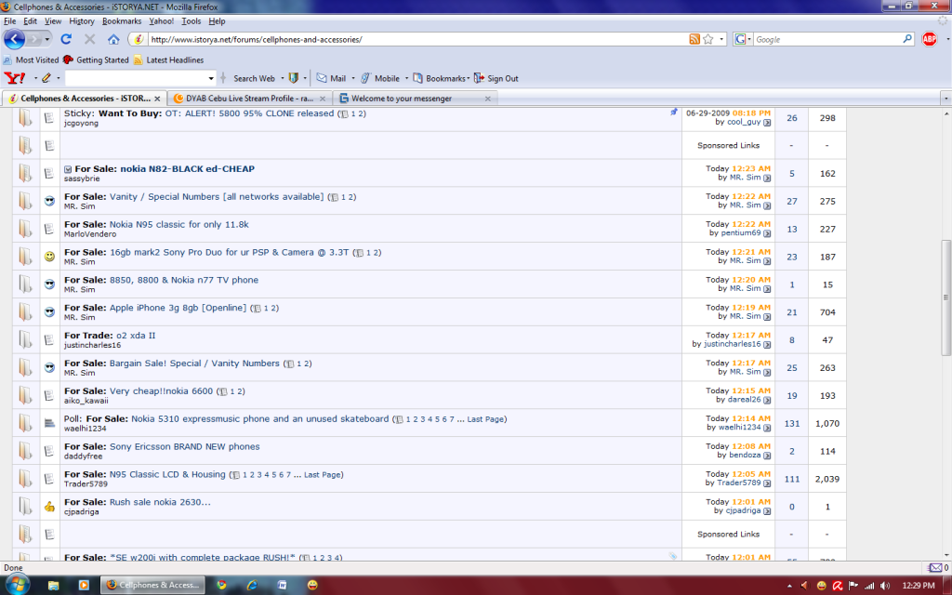This screenshot has height=595, width=952.
Task: Click the Firefox Back navigation button
Action: tap(14, 39)
